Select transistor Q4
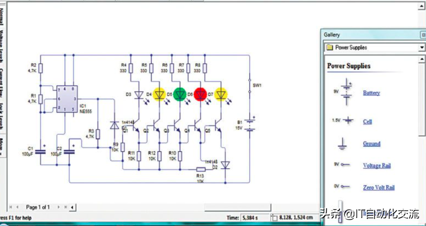This screenshot has width=426, height=226. 197,126
